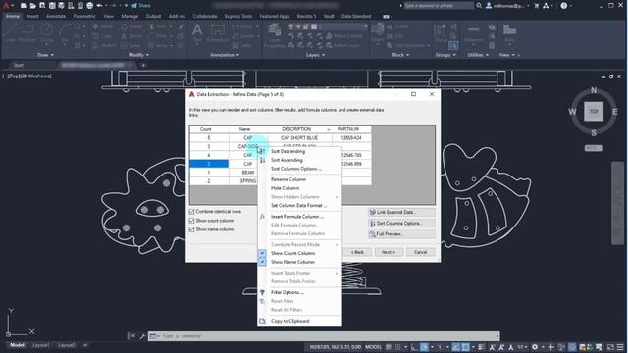Click the Share button in title bar
The image size is (628, 353).
coord(141,6)
